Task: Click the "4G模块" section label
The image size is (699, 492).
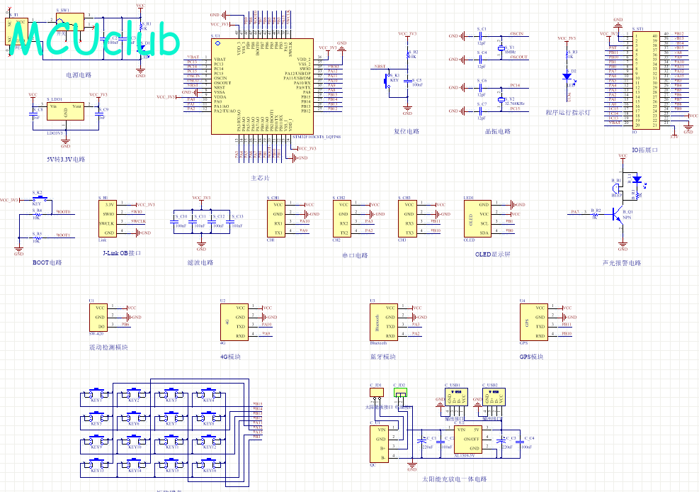Action: tap(230, 357)
